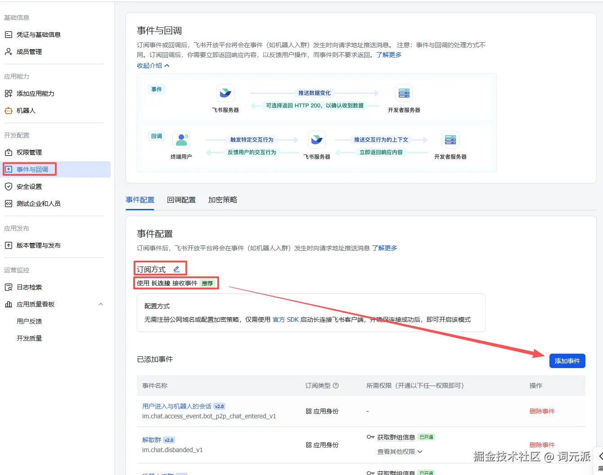Click the 日志检索 search icon

[8, 287]
